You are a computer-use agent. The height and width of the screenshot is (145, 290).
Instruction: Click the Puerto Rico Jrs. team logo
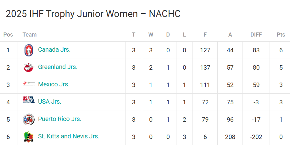29,119
